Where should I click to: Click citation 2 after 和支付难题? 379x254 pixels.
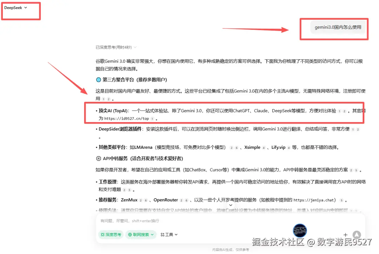pyautogui.click(x=124, y=190)
